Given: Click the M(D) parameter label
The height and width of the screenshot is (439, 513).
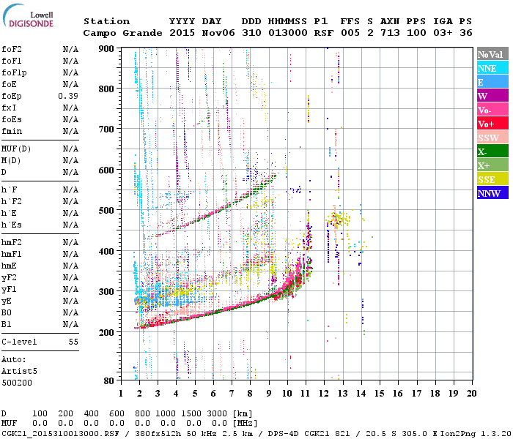Looking at the screenshot, I should (11, 161).
